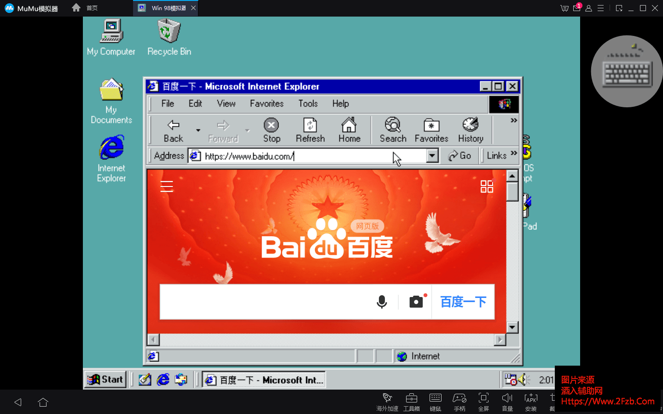Click the MuMu home button at bottom

coord(43,402)
